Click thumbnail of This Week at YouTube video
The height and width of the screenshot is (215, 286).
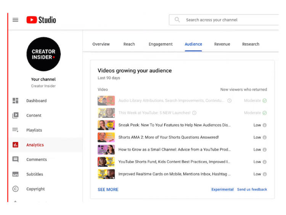tap(106, 113)
